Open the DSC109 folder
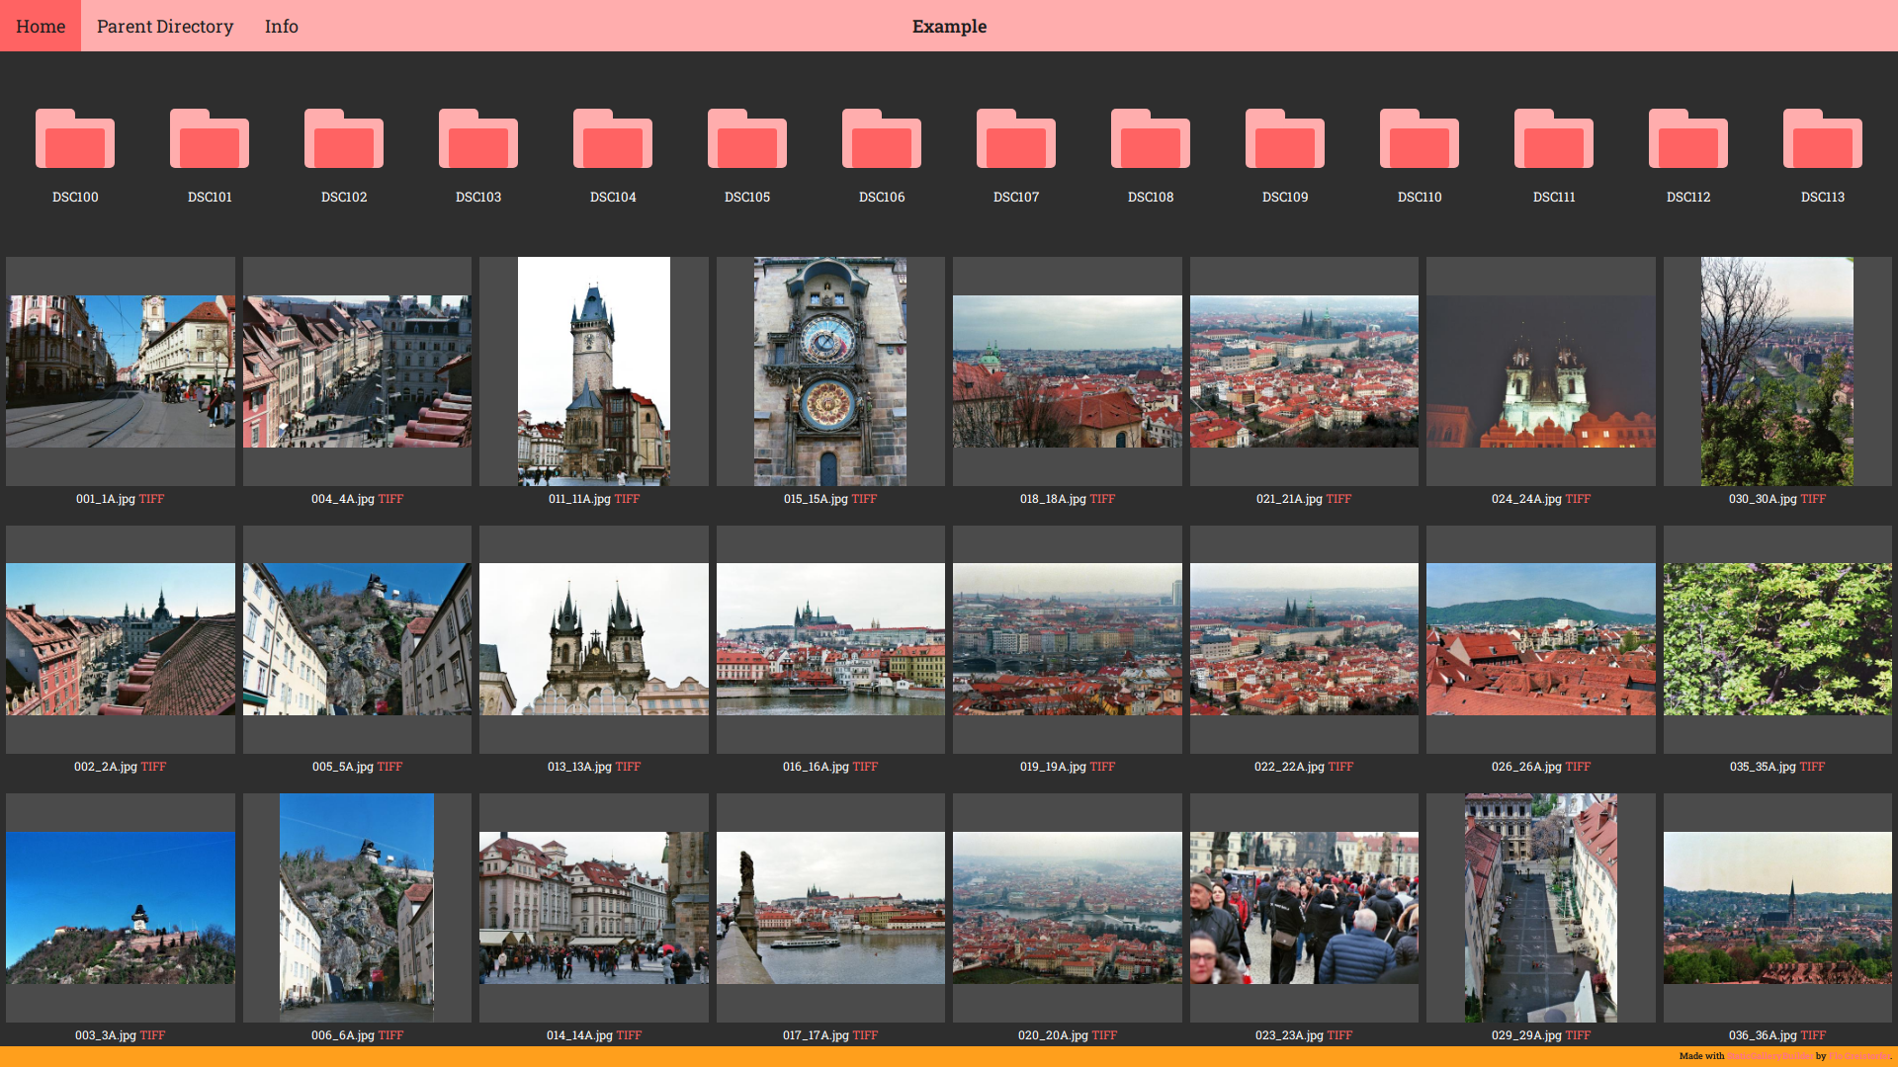This screenshot has height=1067, width=1898. click(1285, 140)
